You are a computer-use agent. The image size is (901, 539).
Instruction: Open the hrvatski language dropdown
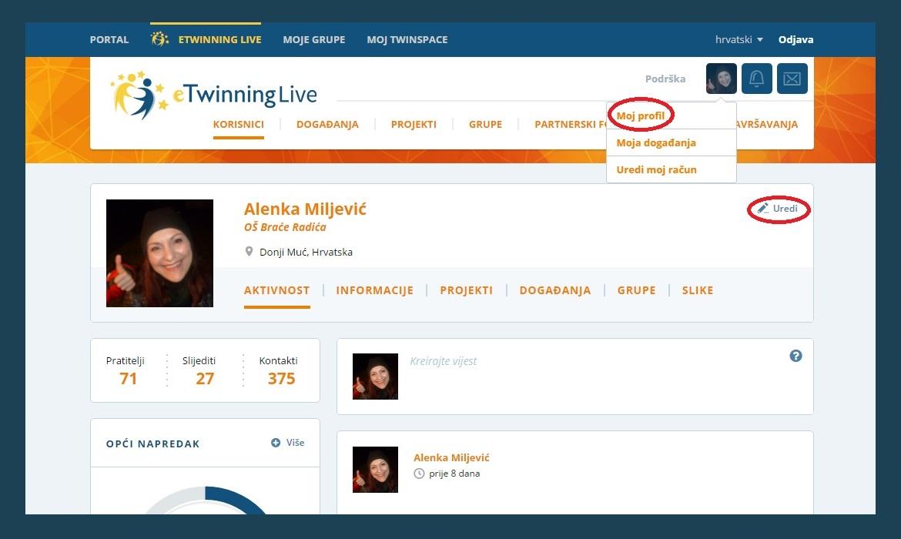[739, 39]
